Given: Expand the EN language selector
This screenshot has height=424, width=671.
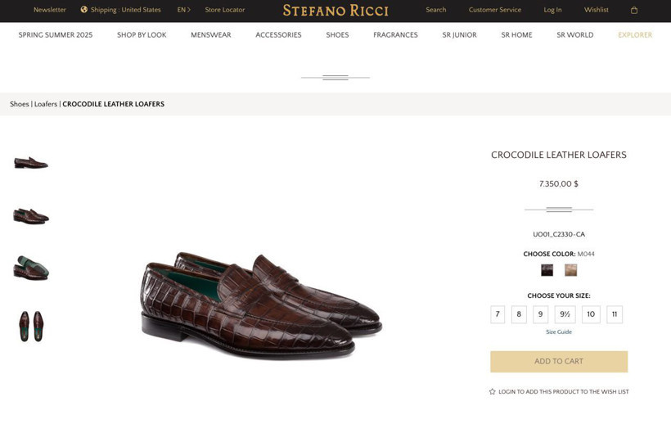Looking at the screenshot, I should (x=183, y=10).
